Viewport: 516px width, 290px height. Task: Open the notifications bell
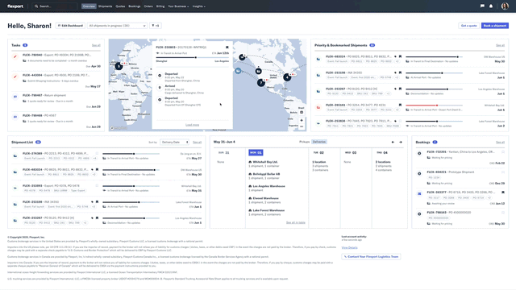491,6
